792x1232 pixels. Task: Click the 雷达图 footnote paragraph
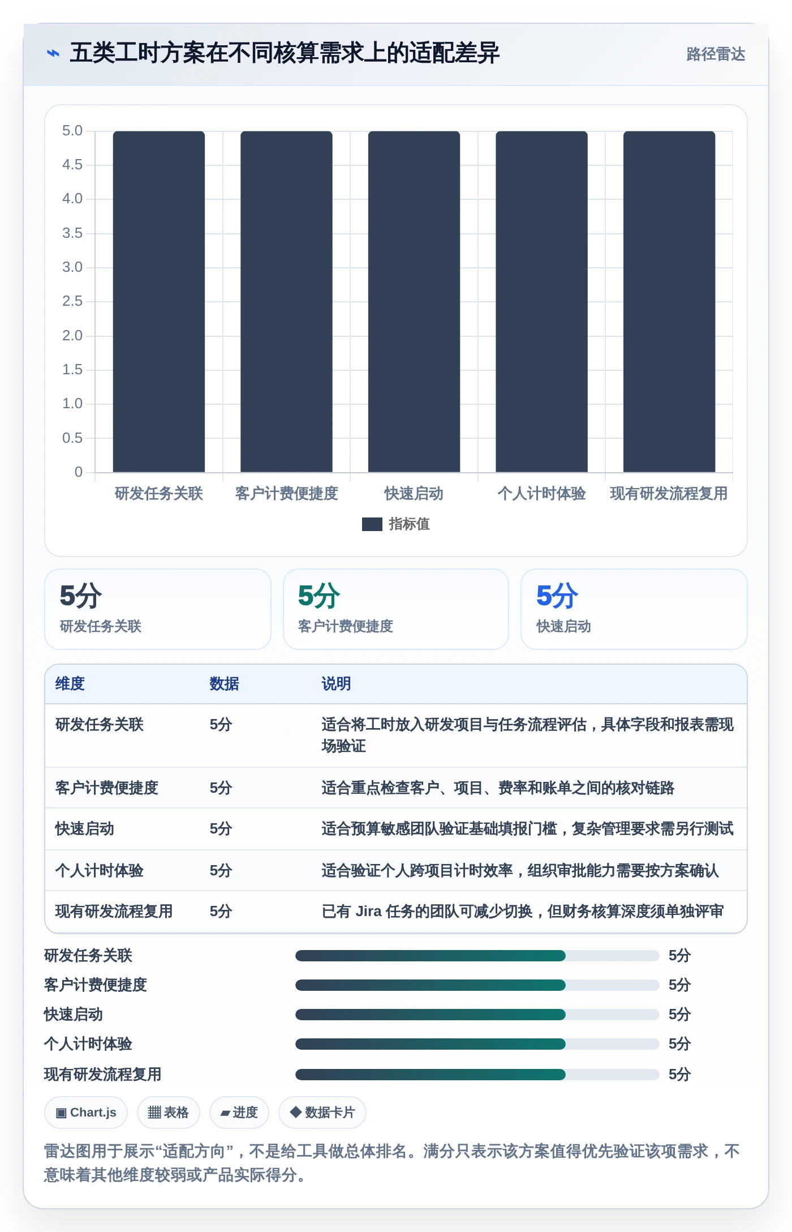(392, 1163)
